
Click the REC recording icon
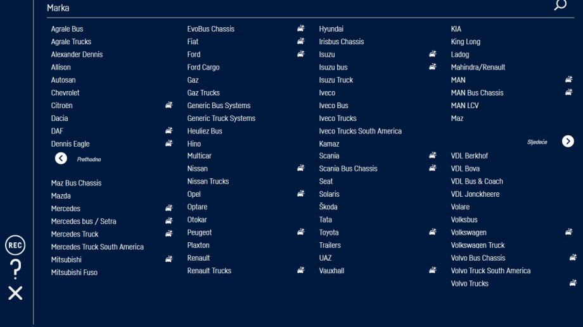point(15,246)
